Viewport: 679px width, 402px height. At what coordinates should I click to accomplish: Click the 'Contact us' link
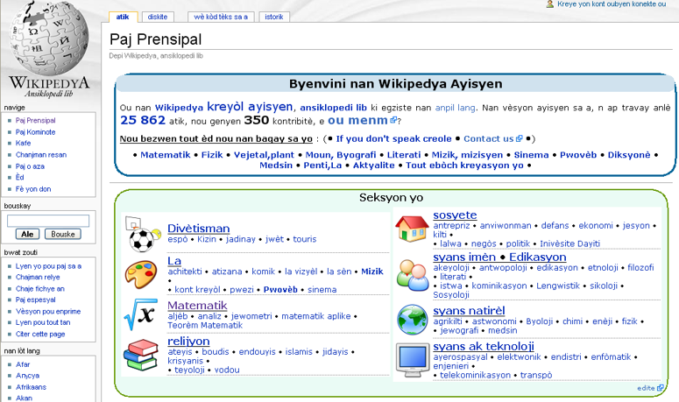pyautogui.click(x=489, y=138)
